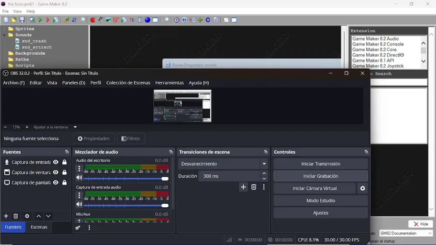
Task: Click the new file icon in Game Maker toolbar
Action: 6,20
